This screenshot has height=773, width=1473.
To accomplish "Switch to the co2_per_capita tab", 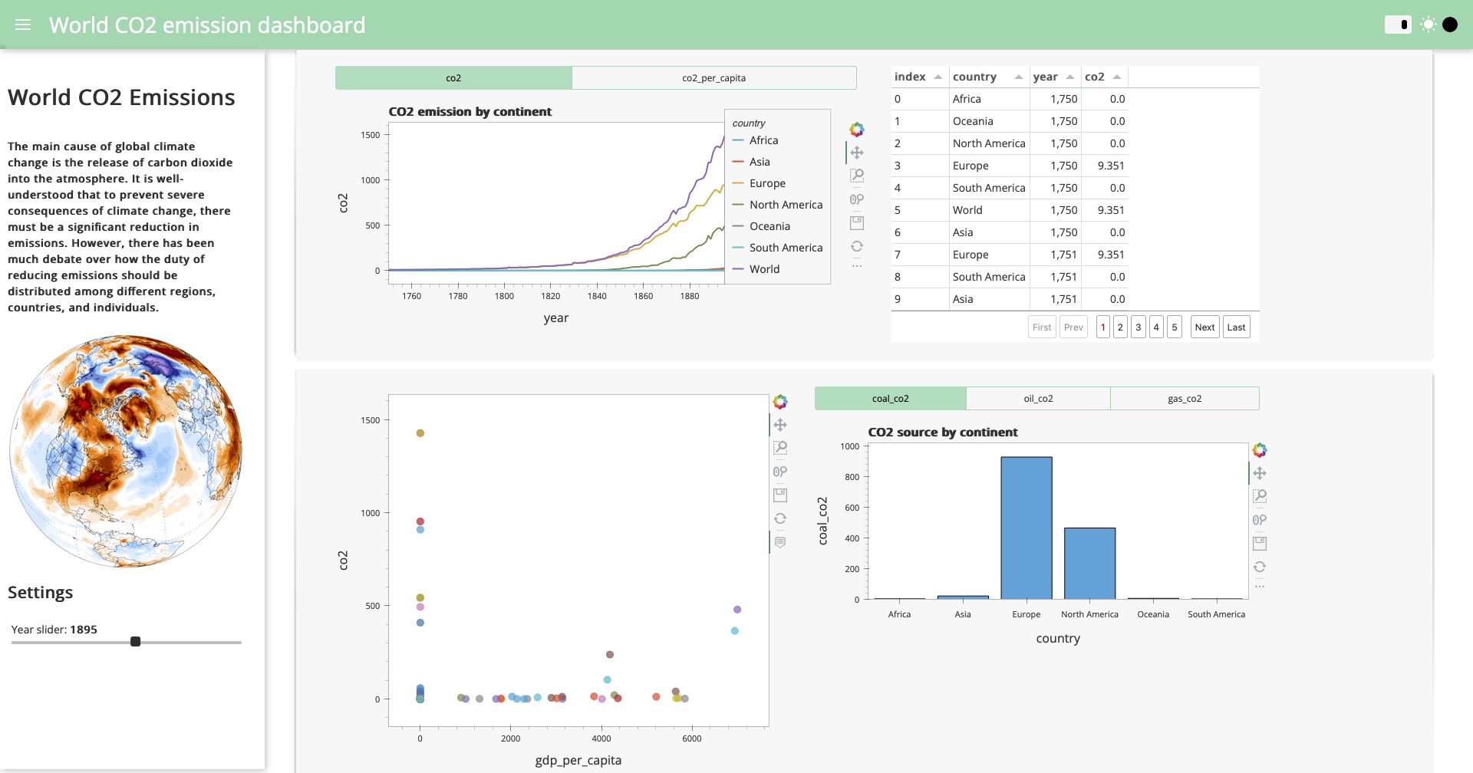I will tap(713, 77).
